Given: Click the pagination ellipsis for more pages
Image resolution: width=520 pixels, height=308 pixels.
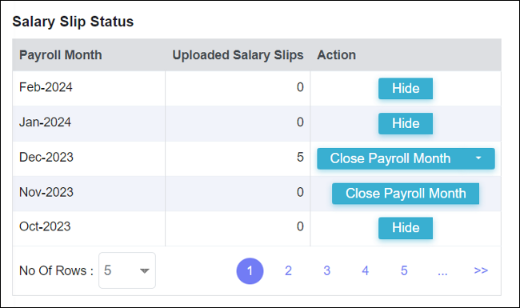Looking at the screenshot, I should [442, 272].
